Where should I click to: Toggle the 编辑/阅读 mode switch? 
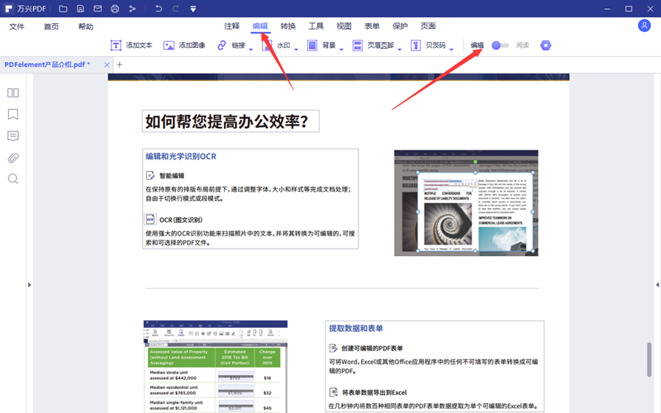[x=500, y=45]
